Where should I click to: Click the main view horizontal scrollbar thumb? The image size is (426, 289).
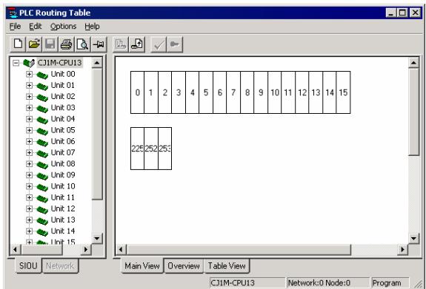point(239,249)
